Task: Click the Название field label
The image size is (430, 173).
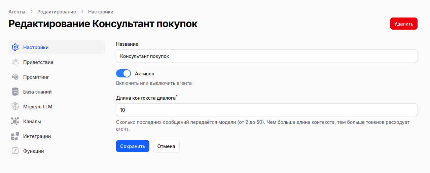Action: [x=127, y=44]
